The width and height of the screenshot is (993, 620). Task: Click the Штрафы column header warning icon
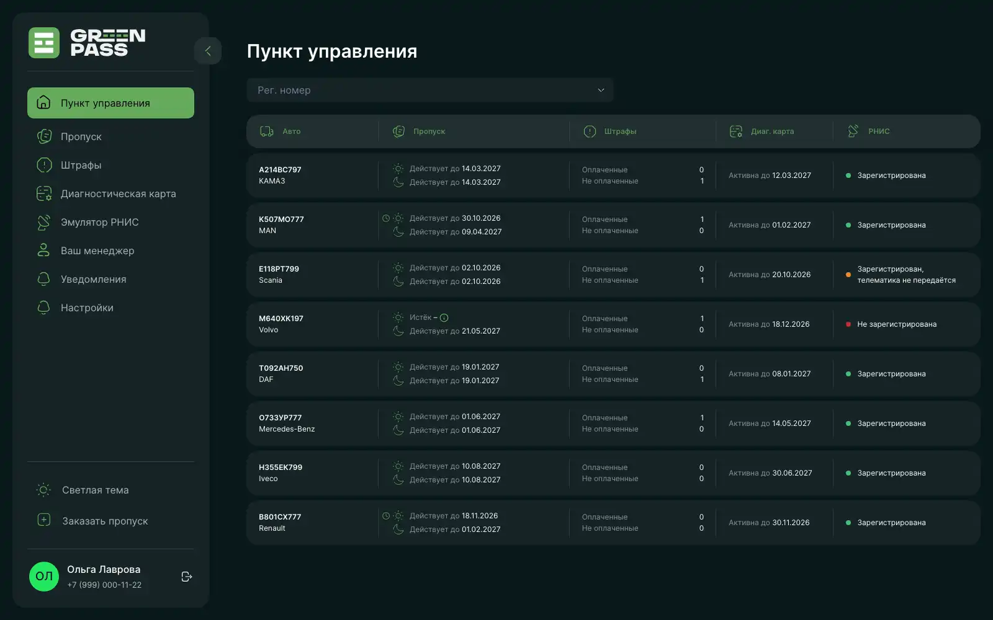tap(590, 131)
